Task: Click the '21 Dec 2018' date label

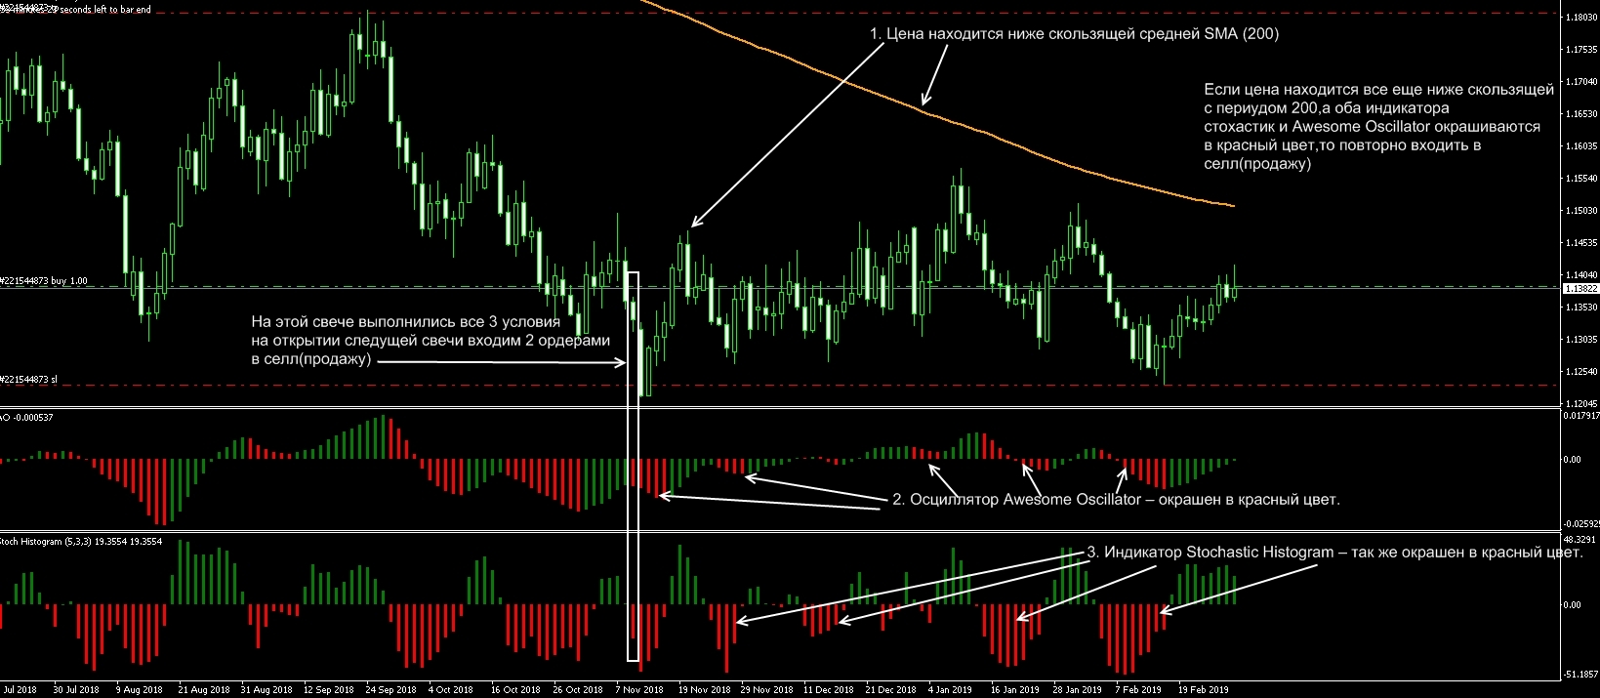Action: [x=891, y=690]
